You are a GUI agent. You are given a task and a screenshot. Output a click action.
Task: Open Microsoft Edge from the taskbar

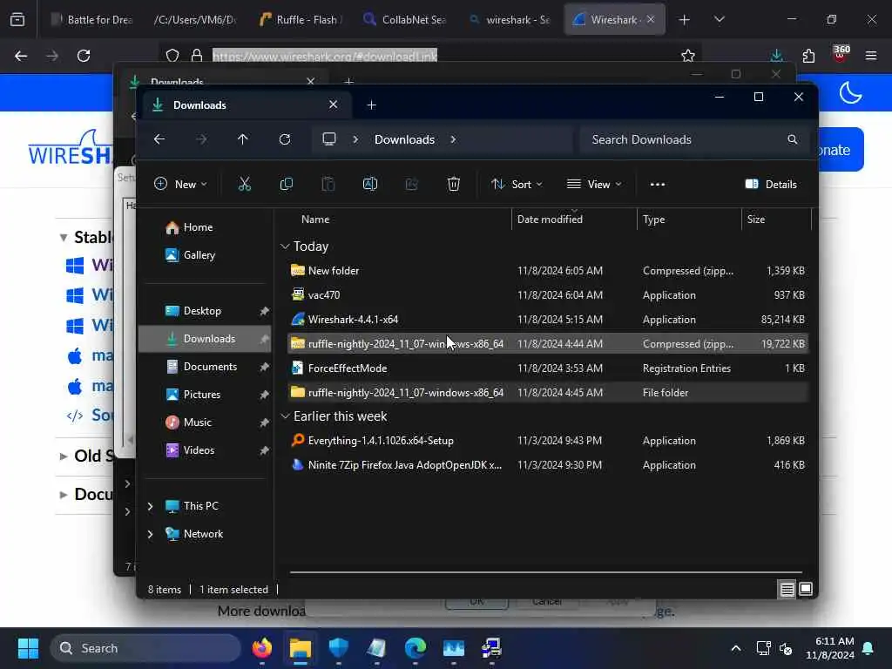pyautogui.click(x=416, y=648)
